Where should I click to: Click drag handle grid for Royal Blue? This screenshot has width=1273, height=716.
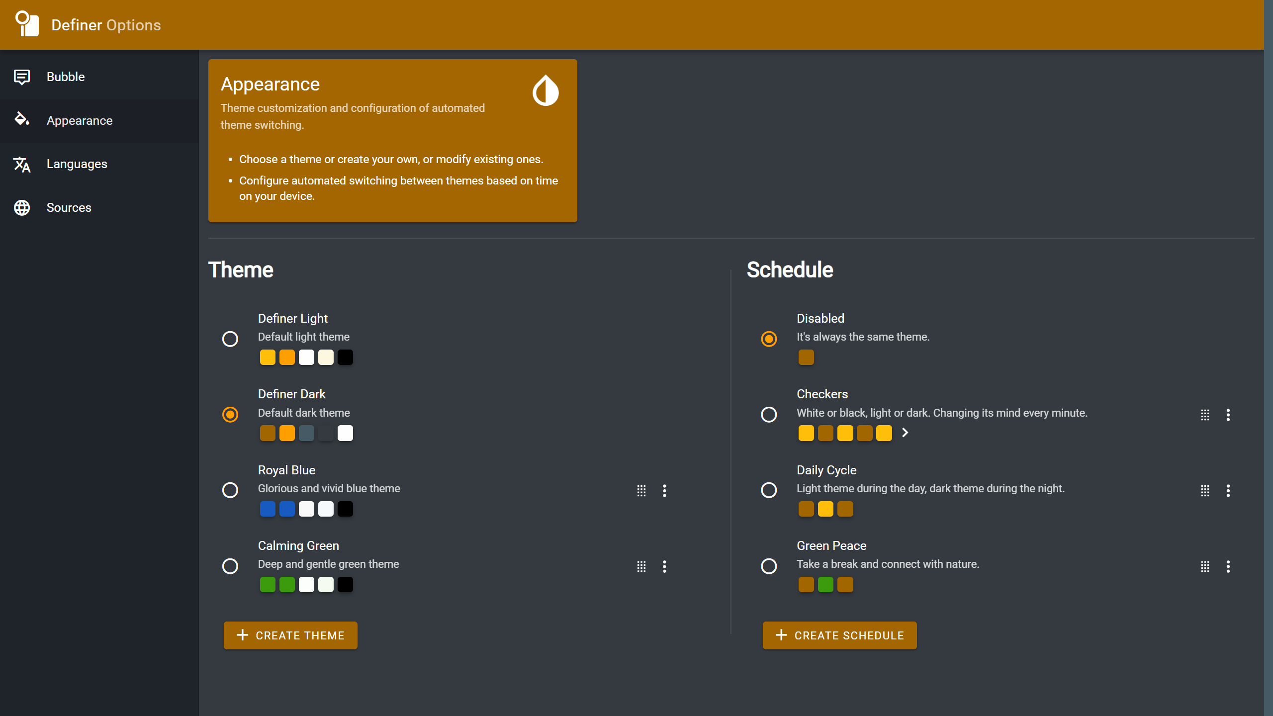point(641,491)
